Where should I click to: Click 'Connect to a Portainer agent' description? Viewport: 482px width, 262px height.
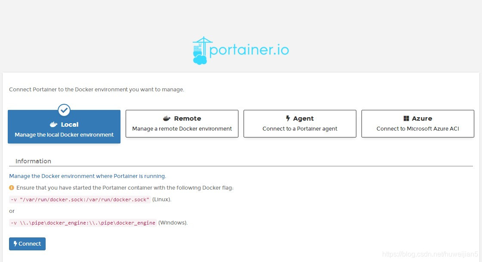300,129
